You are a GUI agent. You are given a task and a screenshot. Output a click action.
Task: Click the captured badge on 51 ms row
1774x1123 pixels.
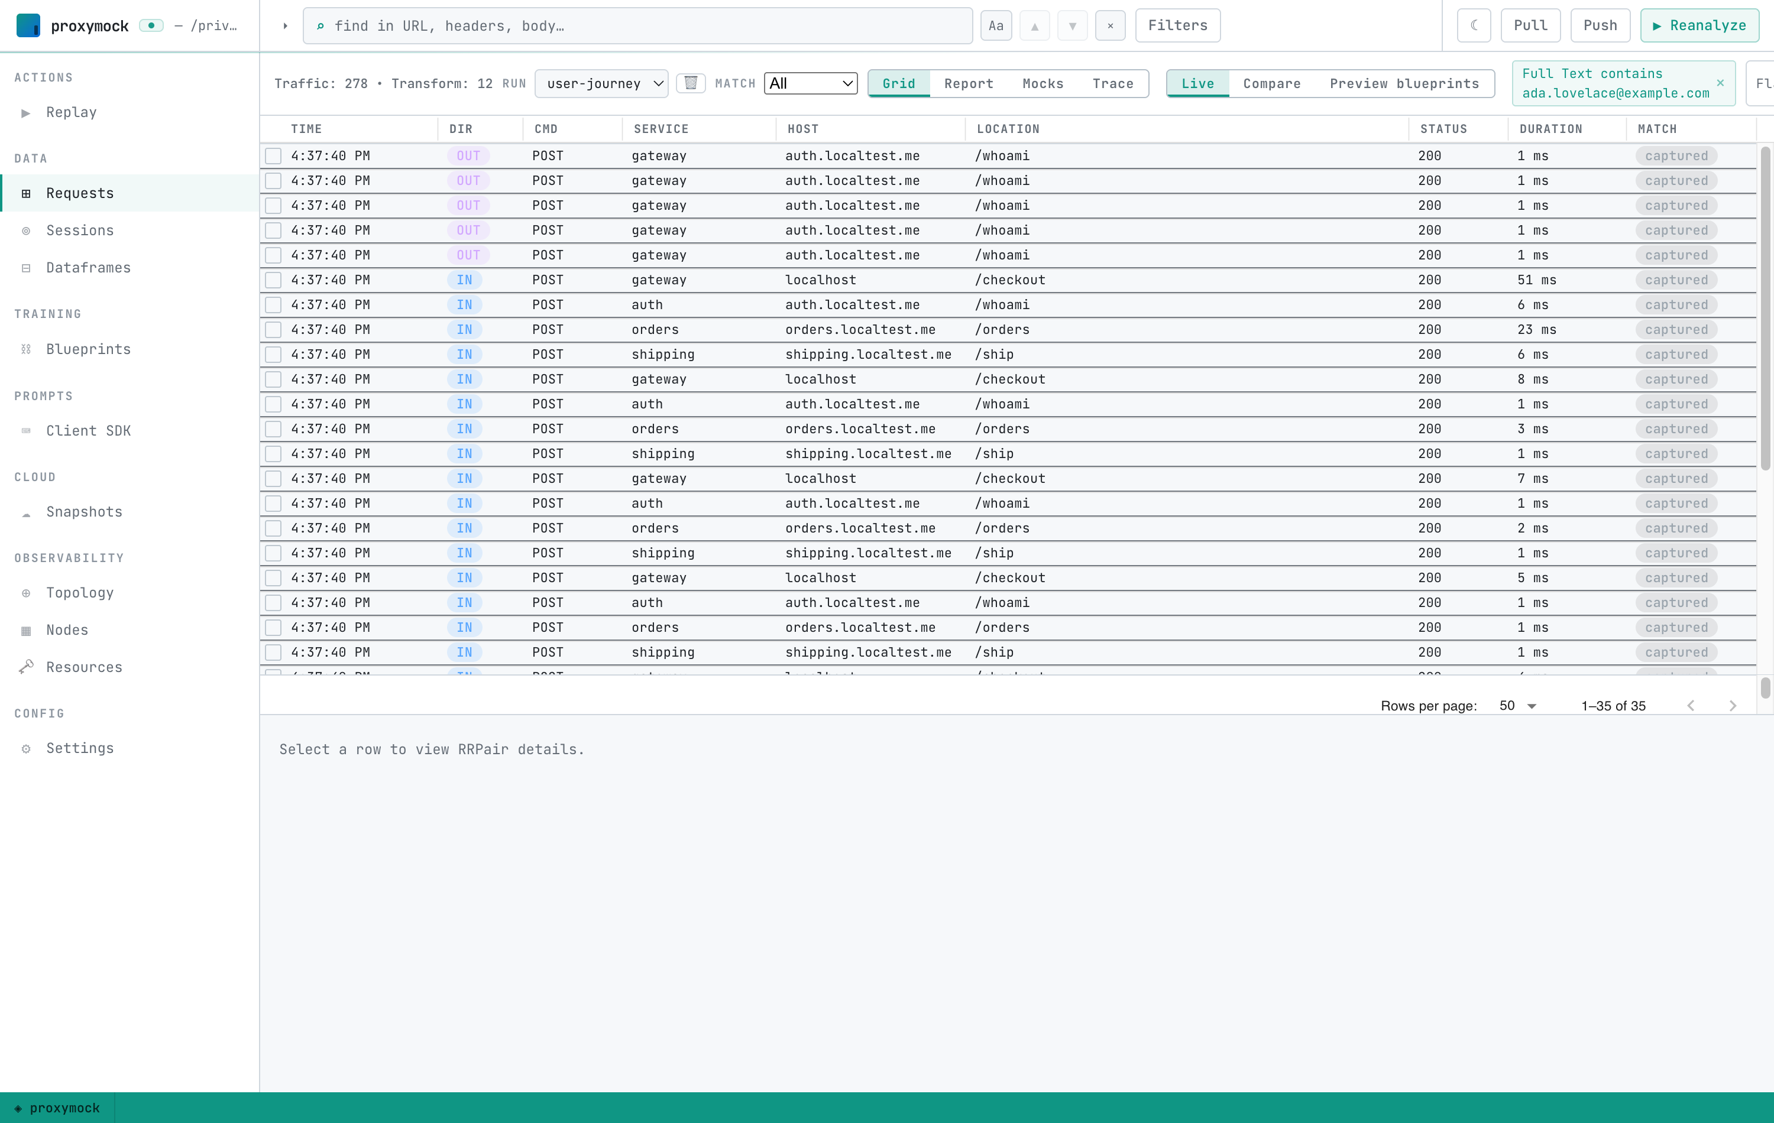click(x=1676, y=280)
